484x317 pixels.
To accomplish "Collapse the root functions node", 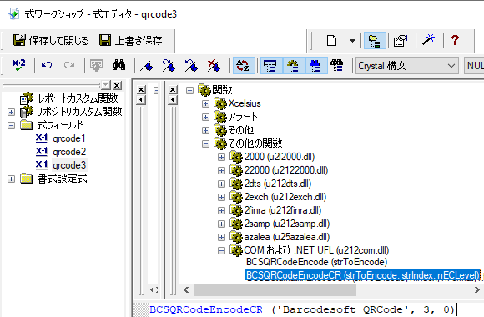I will (189, 90).
